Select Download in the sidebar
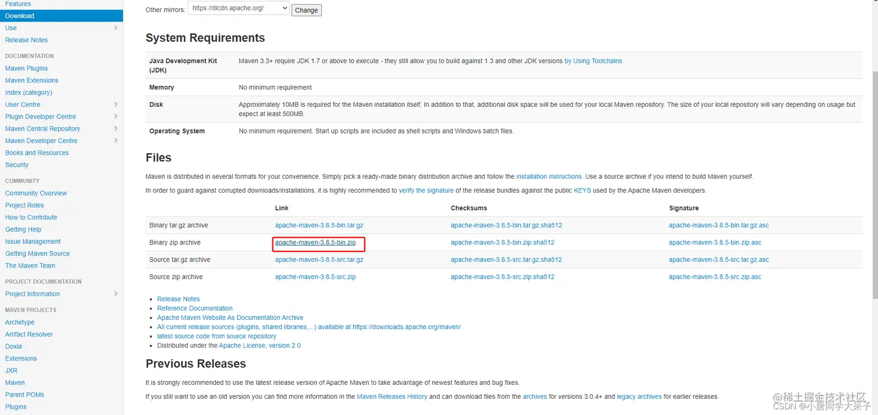This screenshot has width=878, height=415. (62, 16)
